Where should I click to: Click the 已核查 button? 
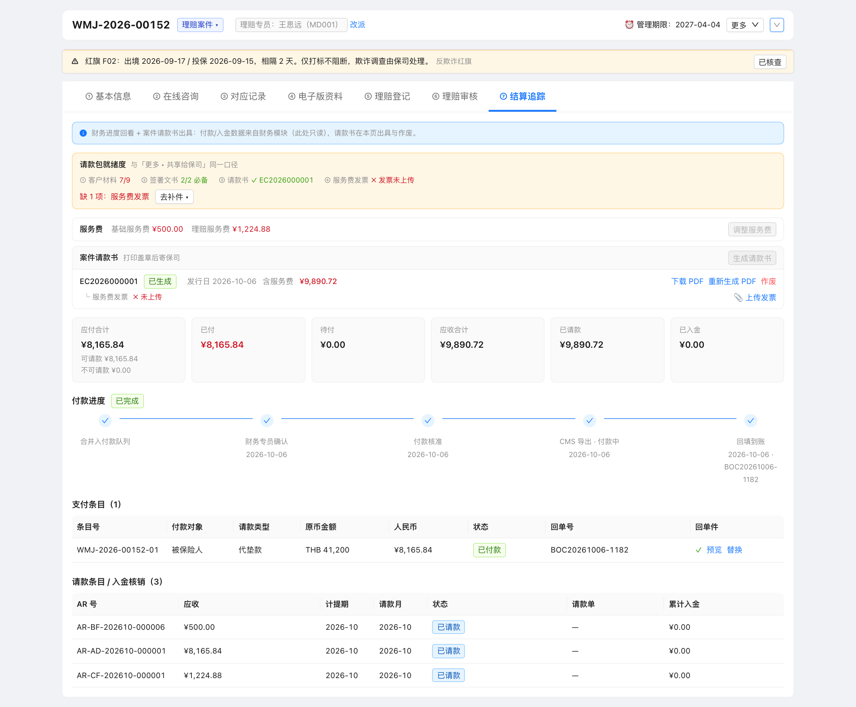click(770, 62)
